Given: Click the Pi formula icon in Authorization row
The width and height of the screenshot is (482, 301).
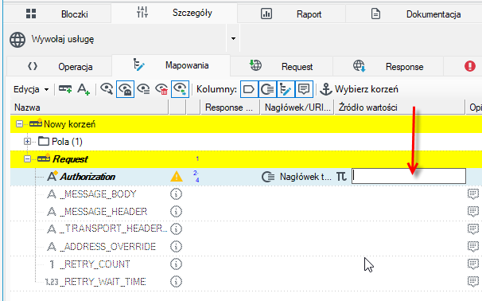Looking at the screenshot, I should click(341, 177).
